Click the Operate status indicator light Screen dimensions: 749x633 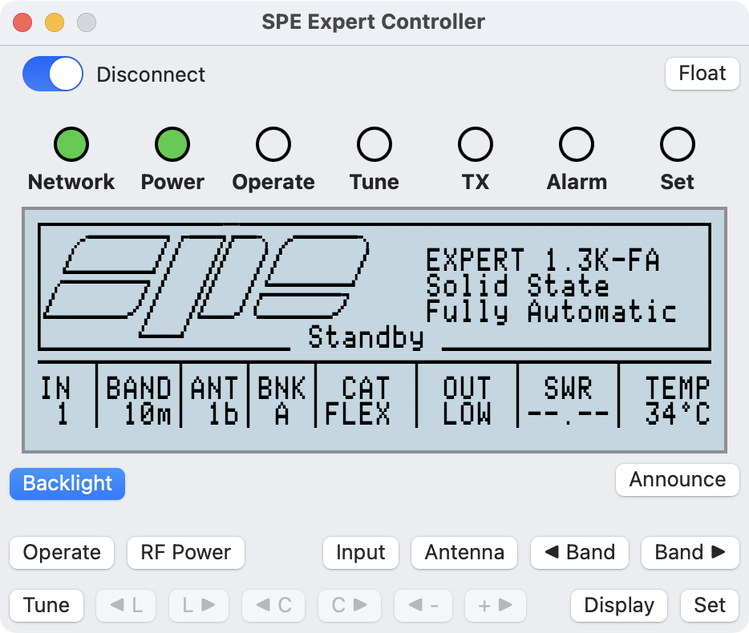click(x=273, y=144)
